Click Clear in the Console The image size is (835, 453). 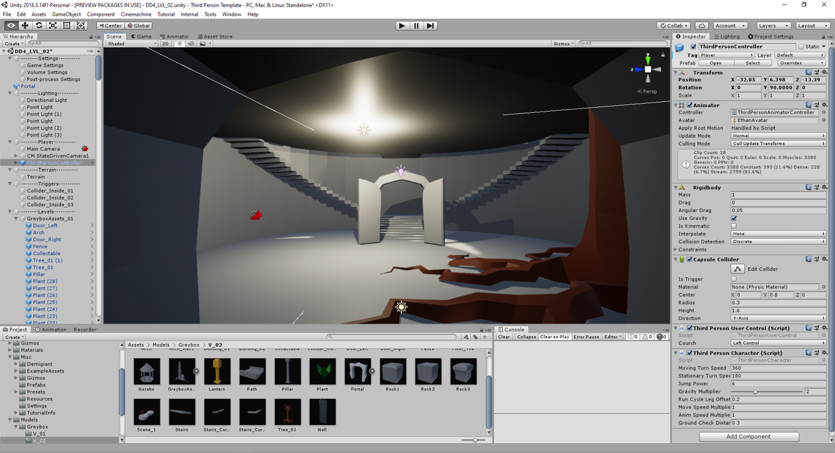[504, 337]
